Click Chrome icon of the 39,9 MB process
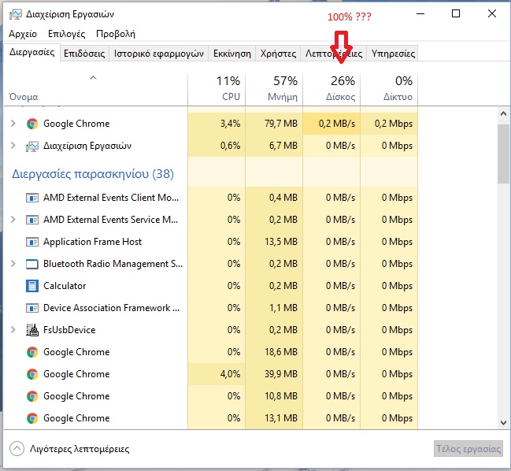Screen dimensions: 511x471 (x=32, y=374)
